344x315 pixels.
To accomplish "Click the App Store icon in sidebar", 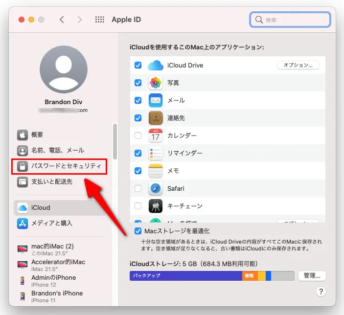I will (x=23, y=224).
